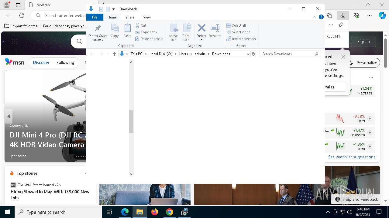The image size is (389, 218).
Task: Click Rename in the Organize group
Action: pos(215,31)
